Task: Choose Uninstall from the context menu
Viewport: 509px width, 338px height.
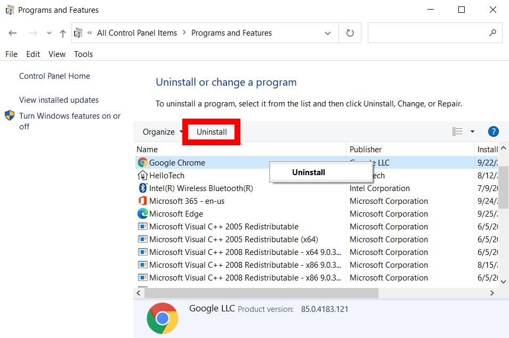Action: [308, 172]
